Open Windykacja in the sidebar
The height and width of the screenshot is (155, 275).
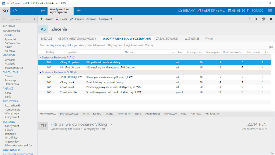(12, 113)
